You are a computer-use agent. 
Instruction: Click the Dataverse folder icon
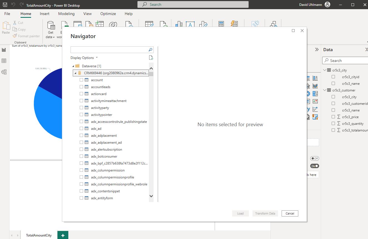click(x=77, y=66)
